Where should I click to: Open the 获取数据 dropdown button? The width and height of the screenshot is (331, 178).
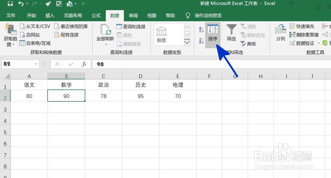pyautogui.click(x=11, y=35)
